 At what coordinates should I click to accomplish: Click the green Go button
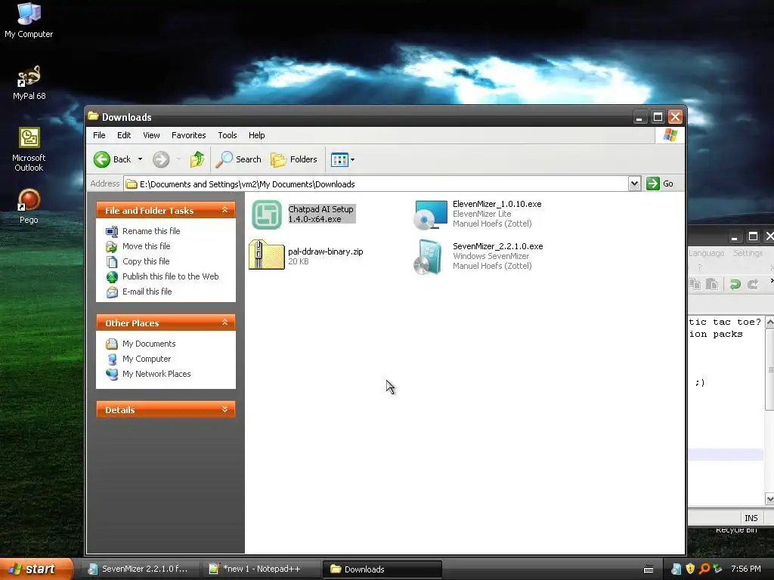click(x=659, y=184)
